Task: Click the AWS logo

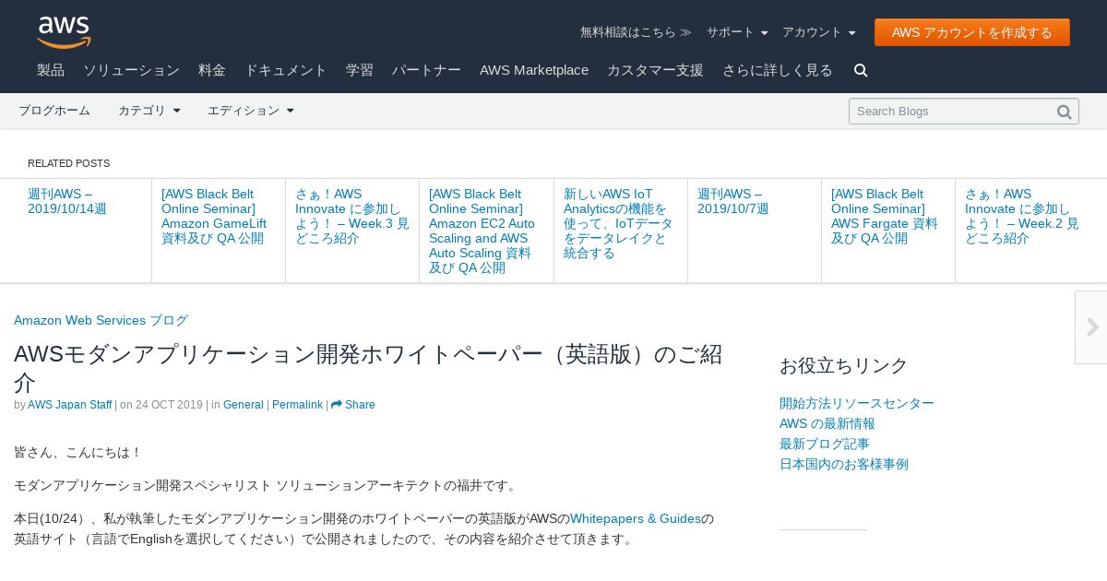Action: [x=64, y=32]
